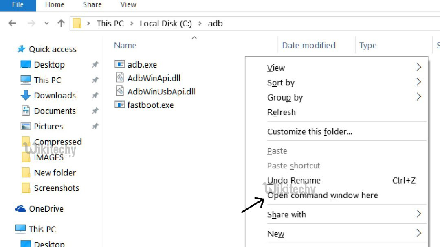440x247 pixels.
Task: Click the AdbWinApi.dll file icon
Action: [x=120, y=78]
